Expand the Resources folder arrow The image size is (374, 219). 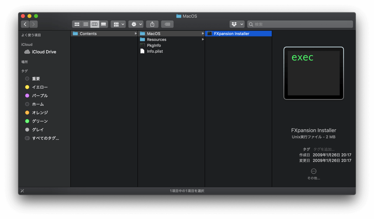coord(203,40)
